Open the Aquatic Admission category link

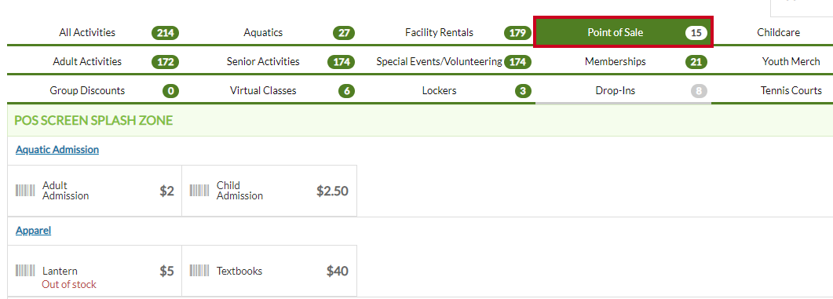[x=57, y=150]
